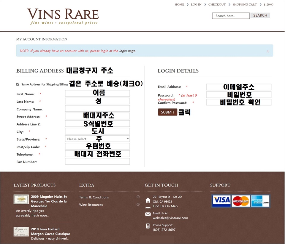
Task: Focus the Email Address field
Action: (x=239, y=87)
